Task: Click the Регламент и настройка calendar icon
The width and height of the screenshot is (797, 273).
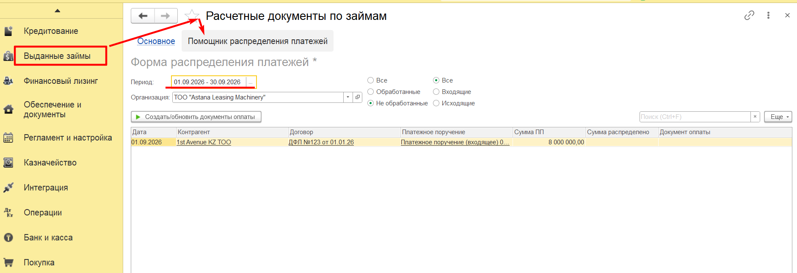Action: tap(8, 138)
